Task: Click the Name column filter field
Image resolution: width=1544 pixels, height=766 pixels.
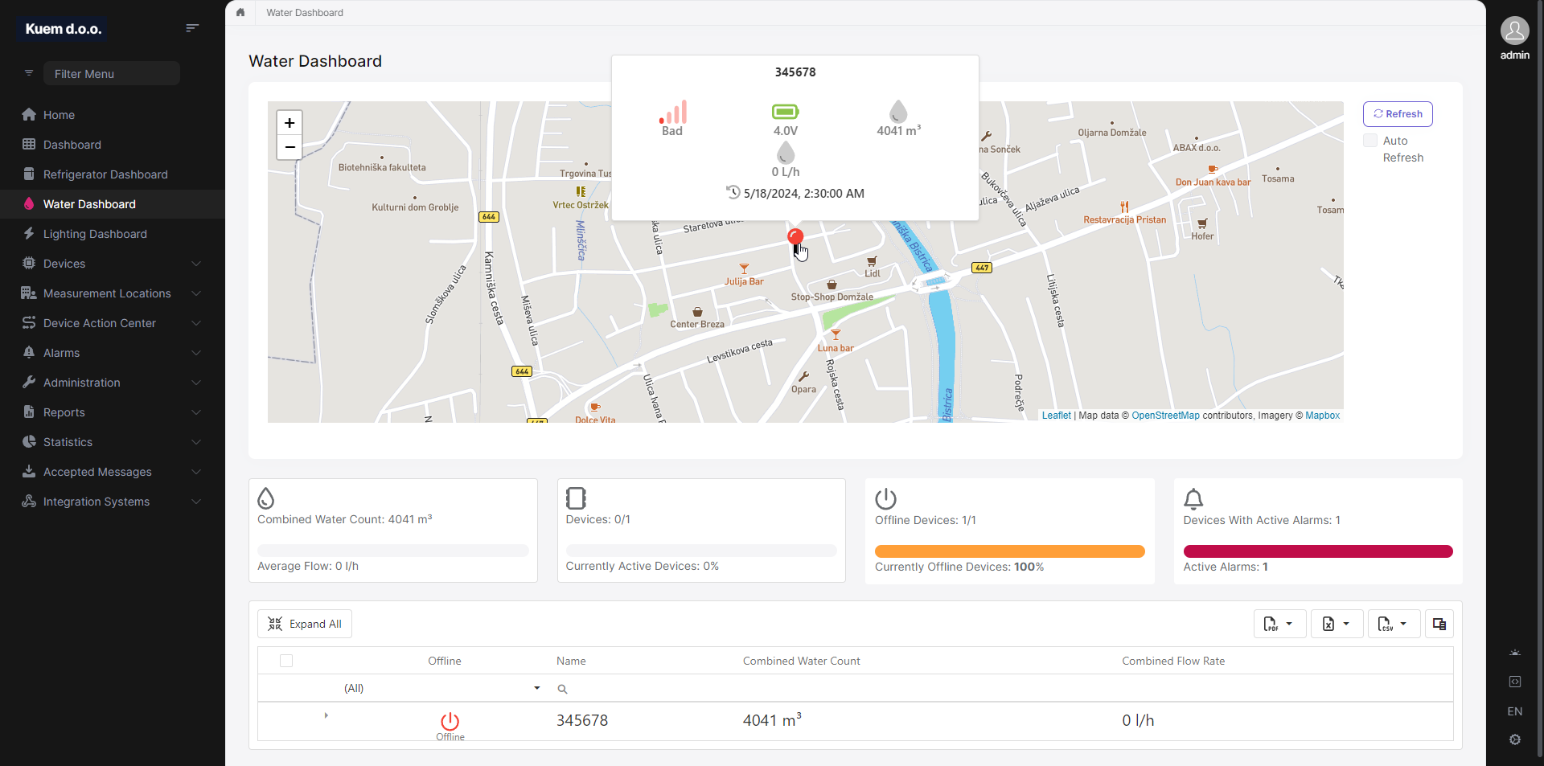Action: click(x=643, y=688)
